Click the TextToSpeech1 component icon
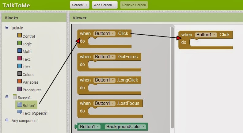Image resolution: width=243 pixels, height=133 pixels. click(20, 112)
